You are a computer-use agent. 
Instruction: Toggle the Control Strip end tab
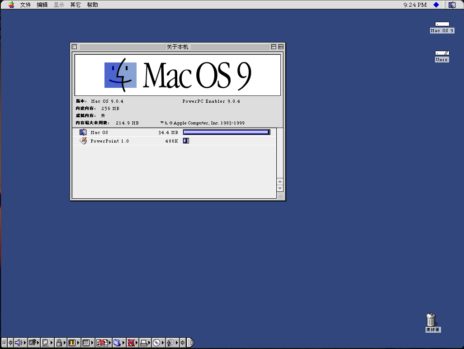(x=190, y=343)
